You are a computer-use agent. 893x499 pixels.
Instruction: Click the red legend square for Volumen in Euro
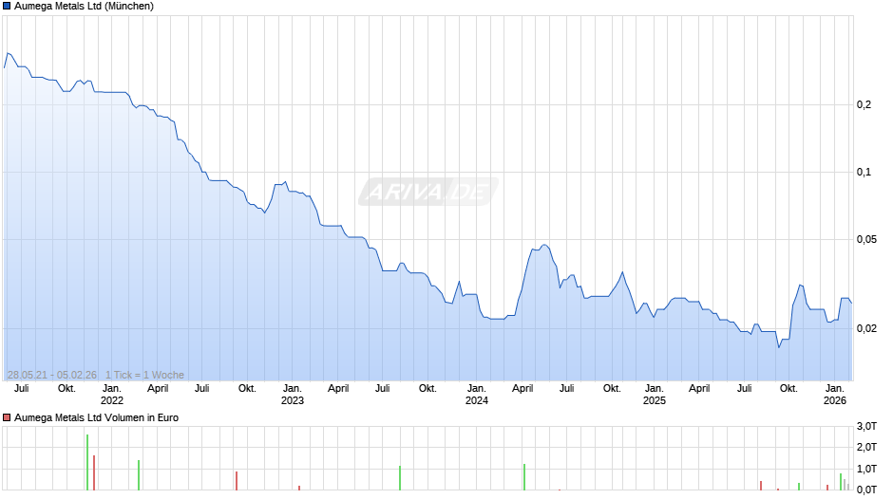click(x=7, y=417)
